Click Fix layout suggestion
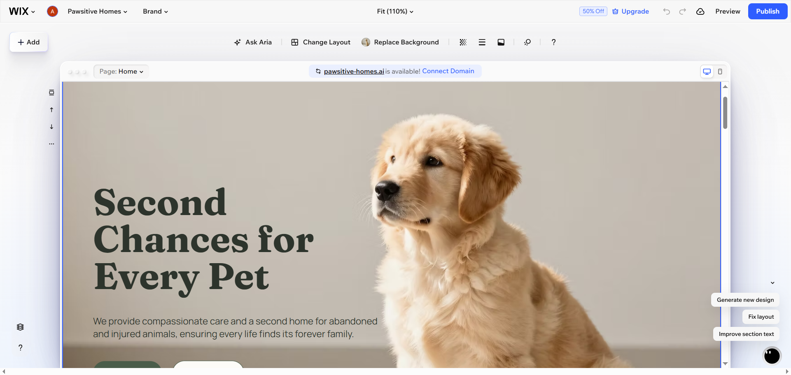Image resolution: width=791 pixels, height=375 pixels. coord(761,317)
